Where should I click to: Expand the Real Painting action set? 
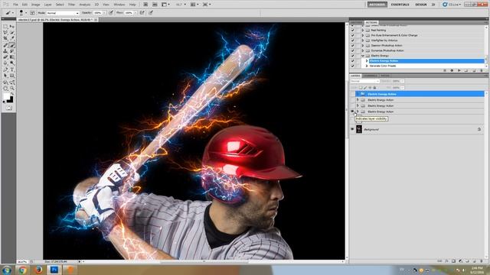[363, 31]
